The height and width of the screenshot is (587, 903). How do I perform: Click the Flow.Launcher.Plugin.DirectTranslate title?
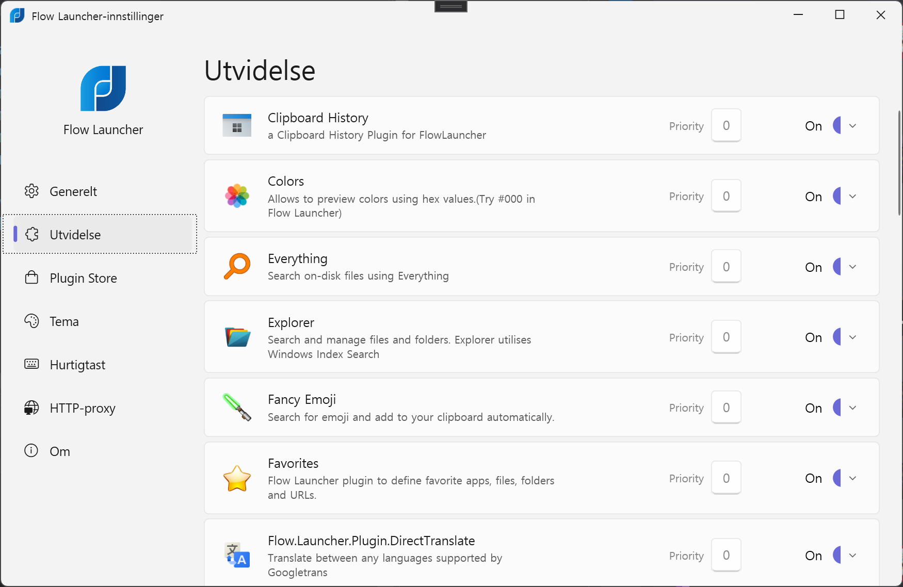372,541
